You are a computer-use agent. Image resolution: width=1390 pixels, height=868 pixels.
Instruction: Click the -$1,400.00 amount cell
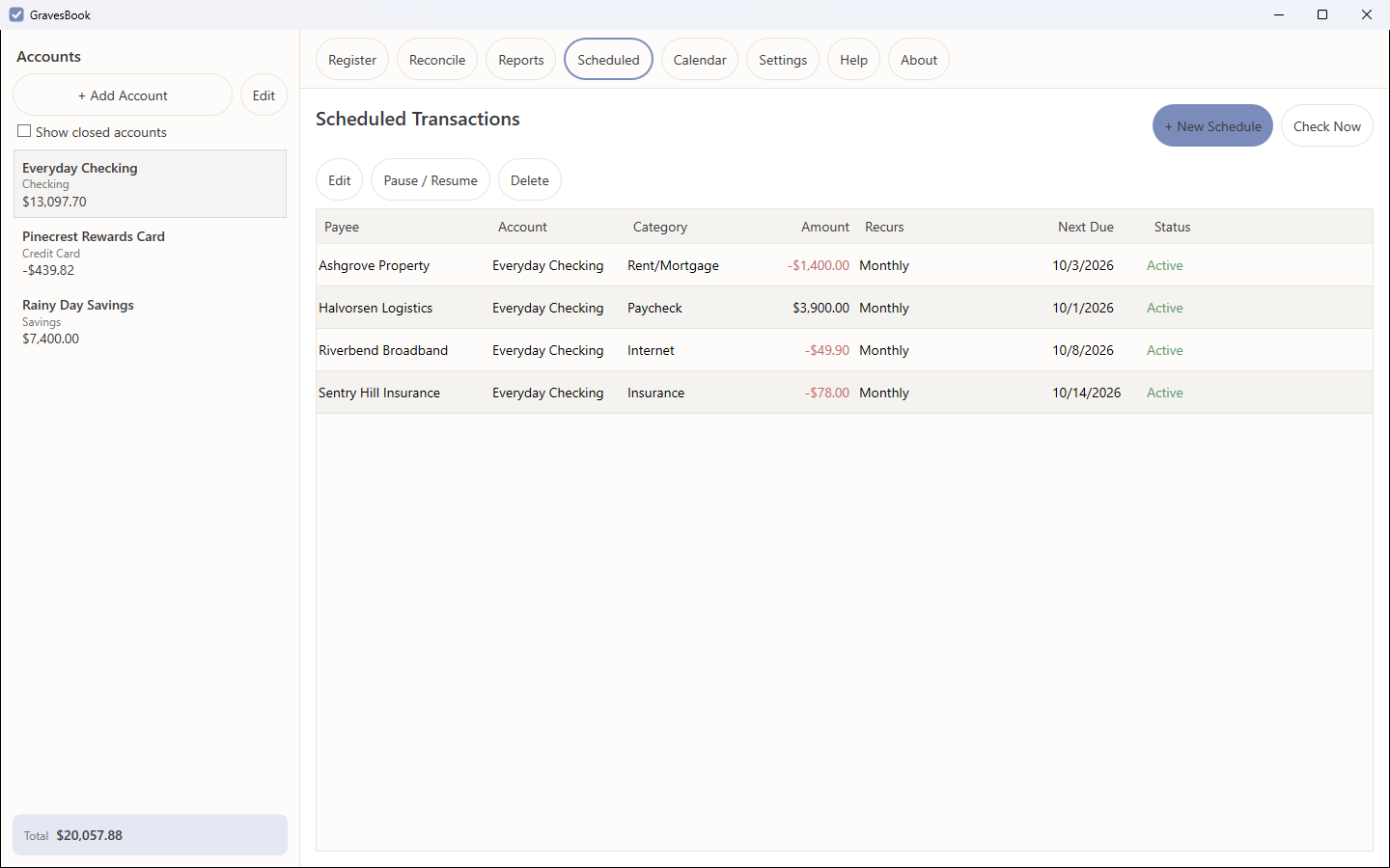(819, 265)
